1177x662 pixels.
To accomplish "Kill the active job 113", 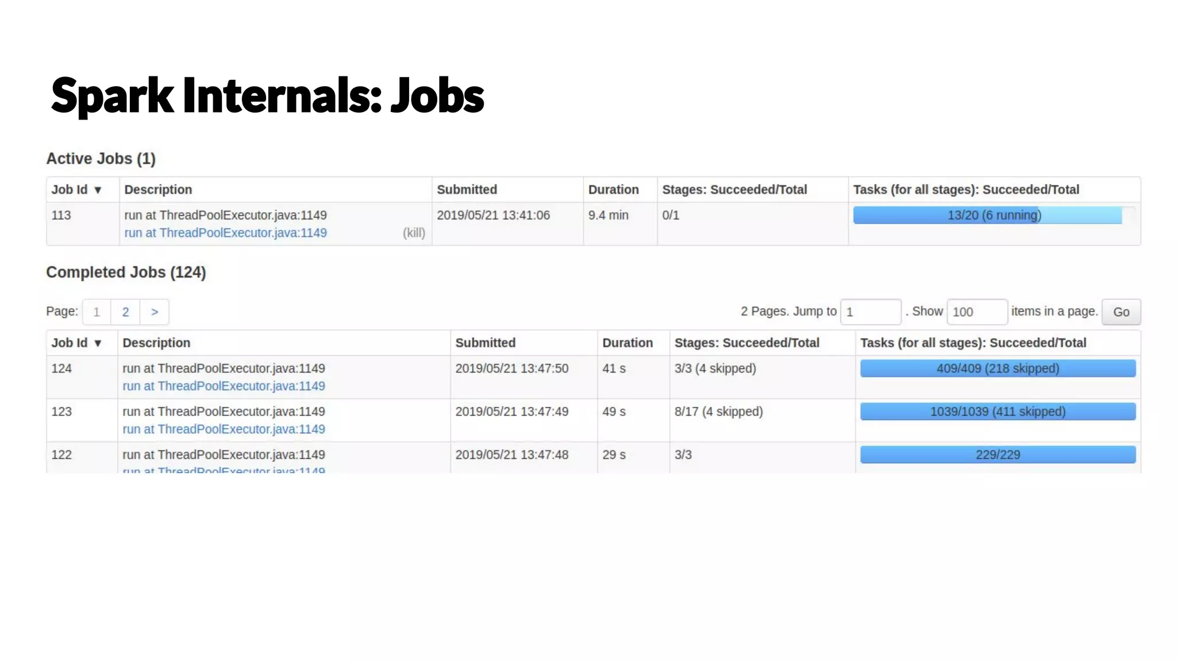I will 414,233.
